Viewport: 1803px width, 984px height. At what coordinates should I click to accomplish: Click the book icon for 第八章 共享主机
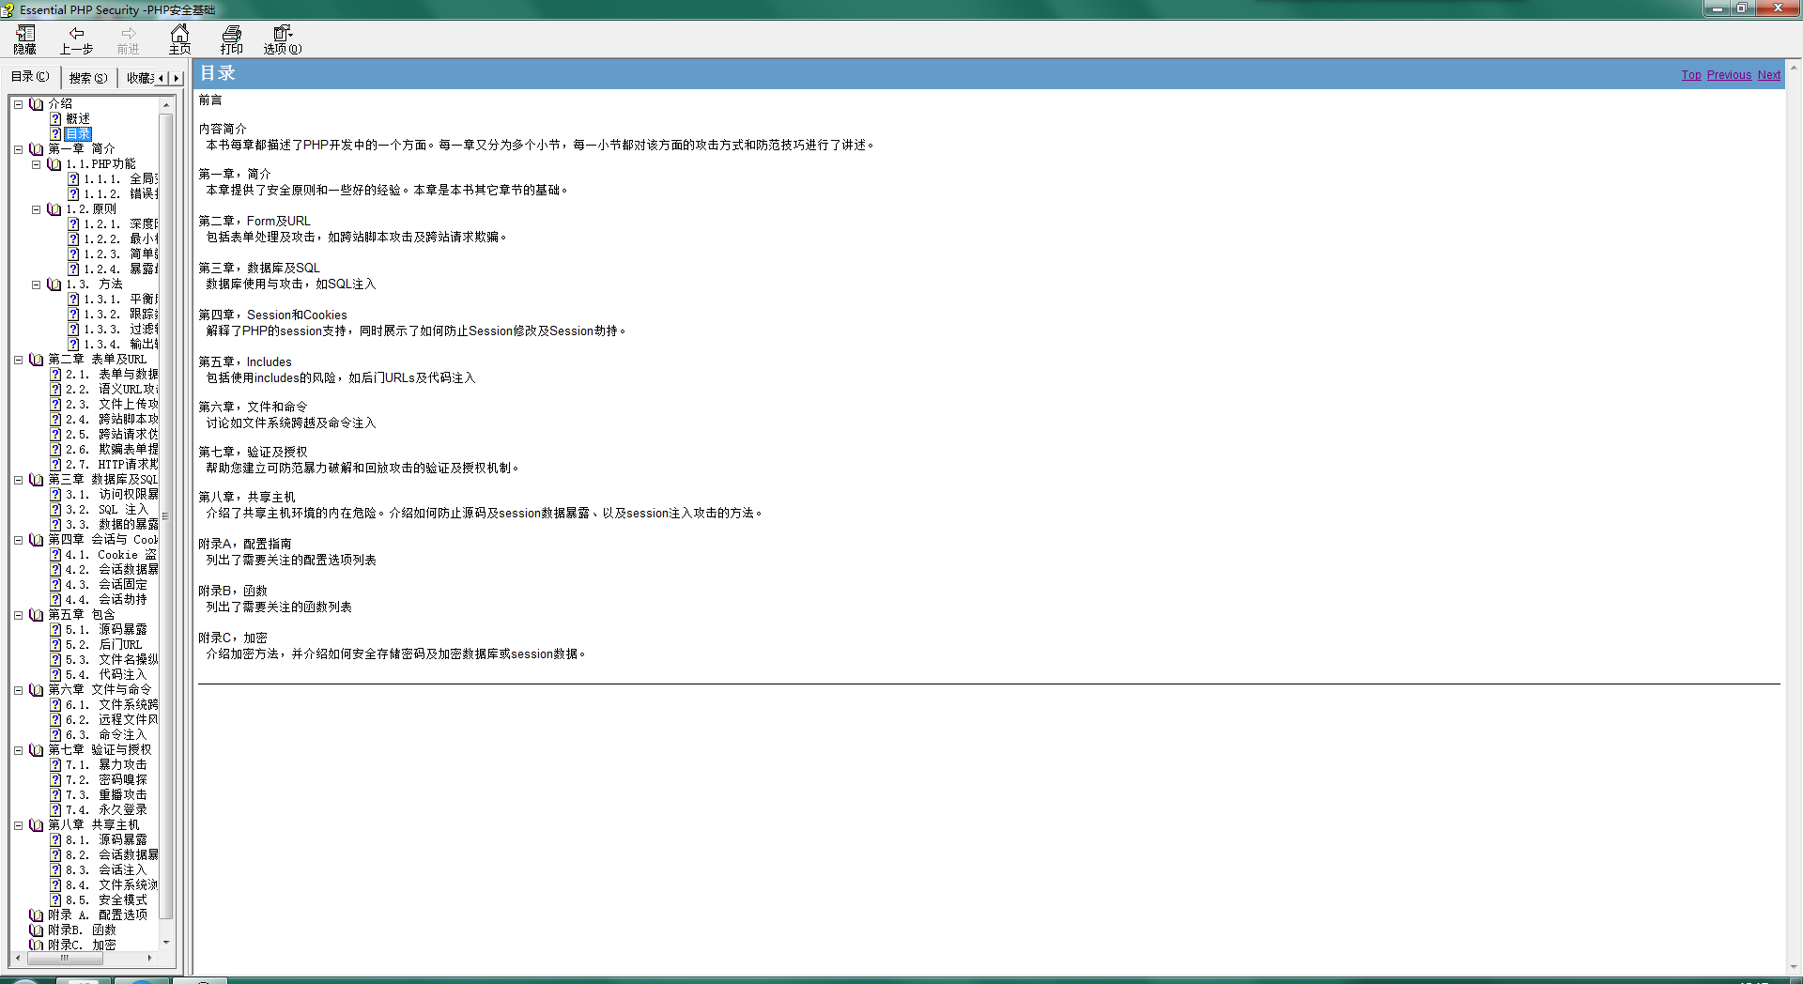coord(37,825)
